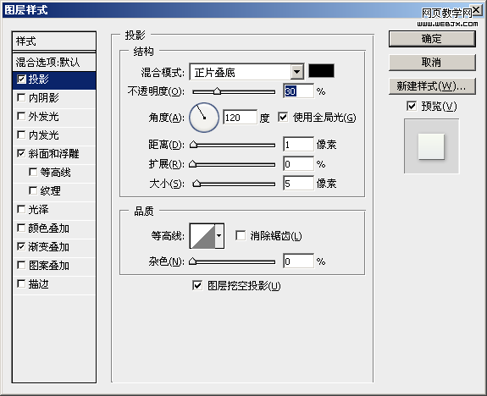
Task: Select the 投影 style row
Action: (x=54, y=80)
